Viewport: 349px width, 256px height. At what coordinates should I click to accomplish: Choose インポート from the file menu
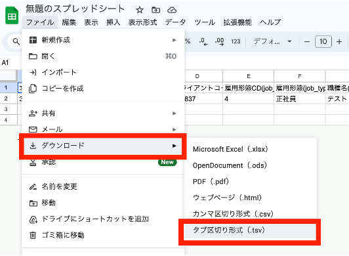103,72
